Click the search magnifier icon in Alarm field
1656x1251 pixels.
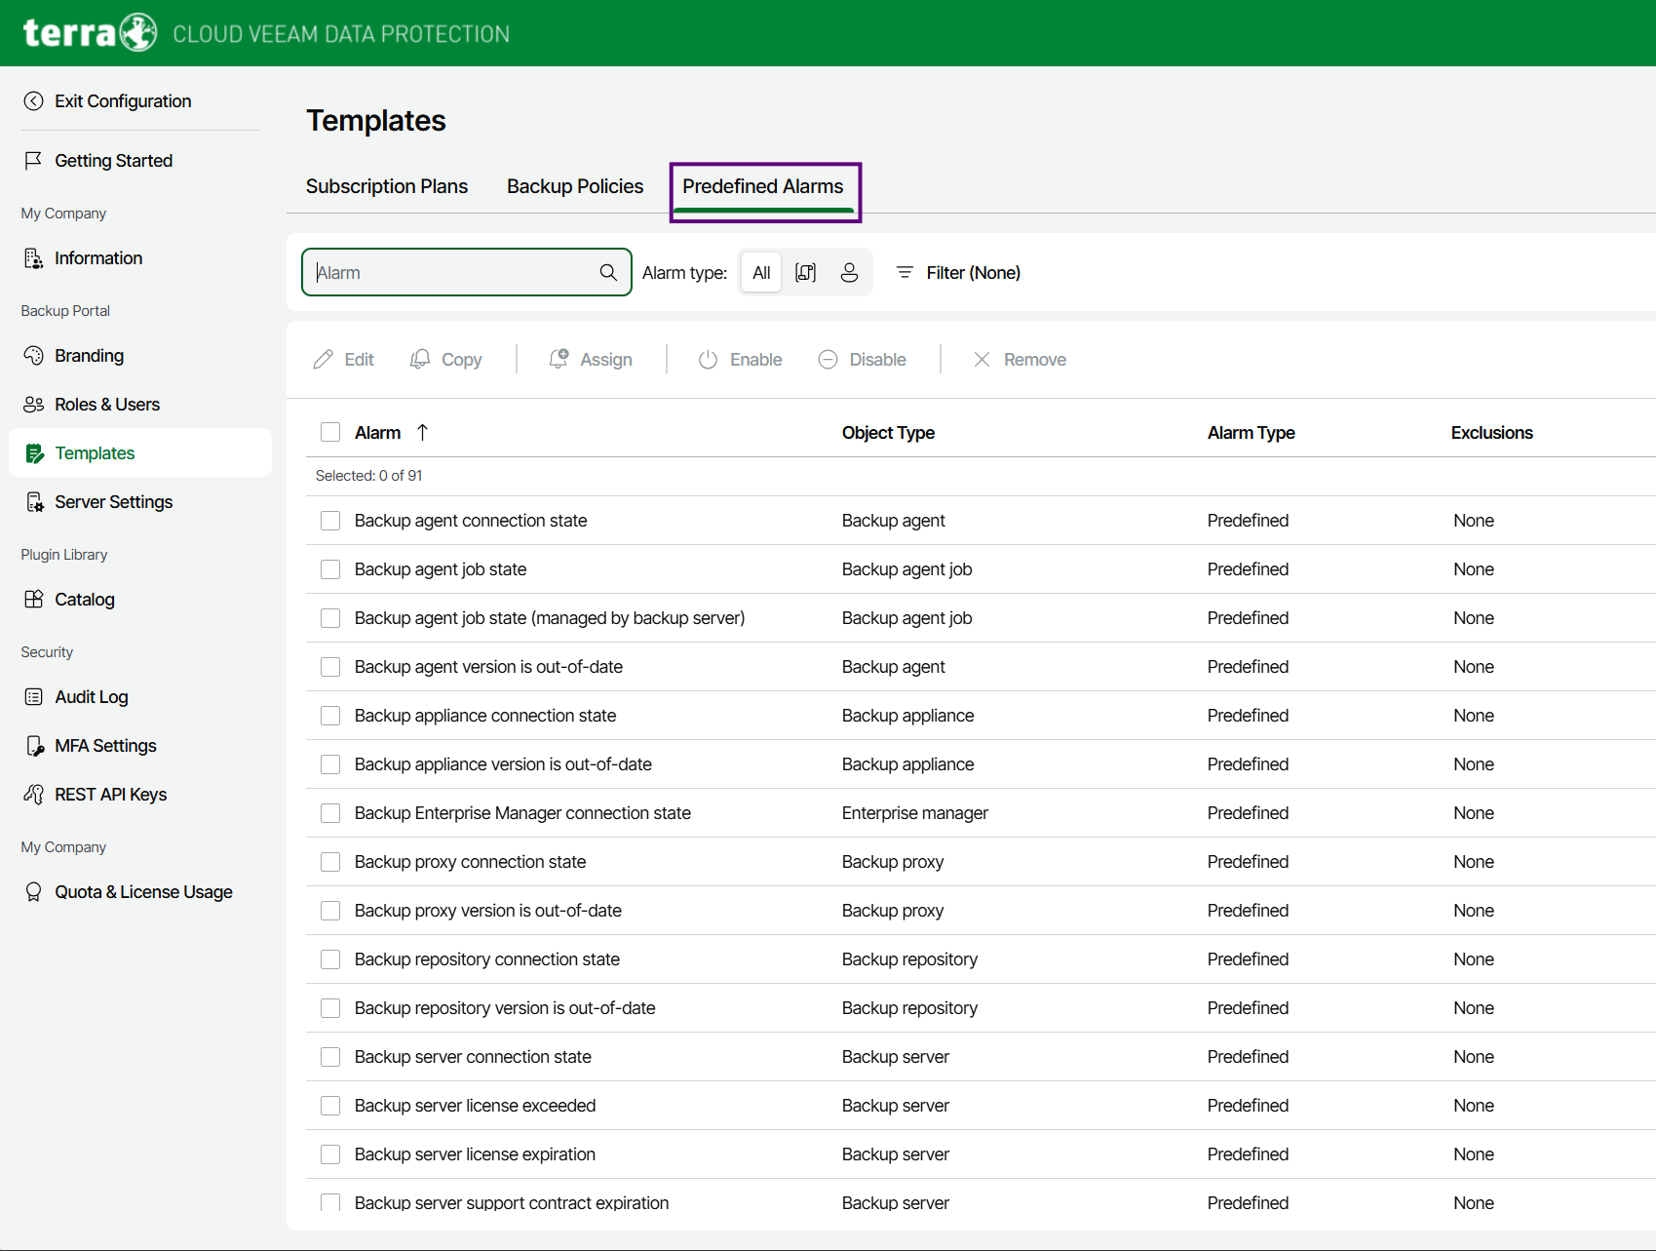pyautogui.click(x=608, y=272)
